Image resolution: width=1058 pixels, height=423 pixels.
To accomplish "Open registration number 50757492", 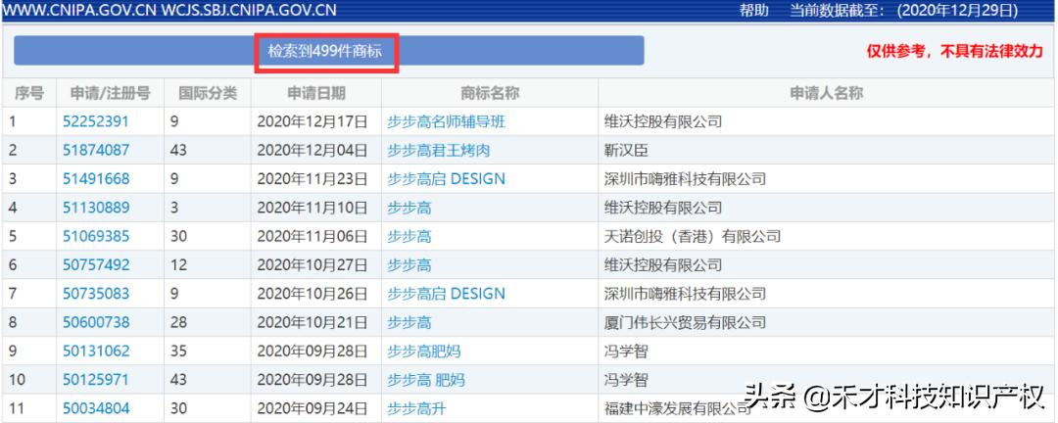I will (95, 265).
